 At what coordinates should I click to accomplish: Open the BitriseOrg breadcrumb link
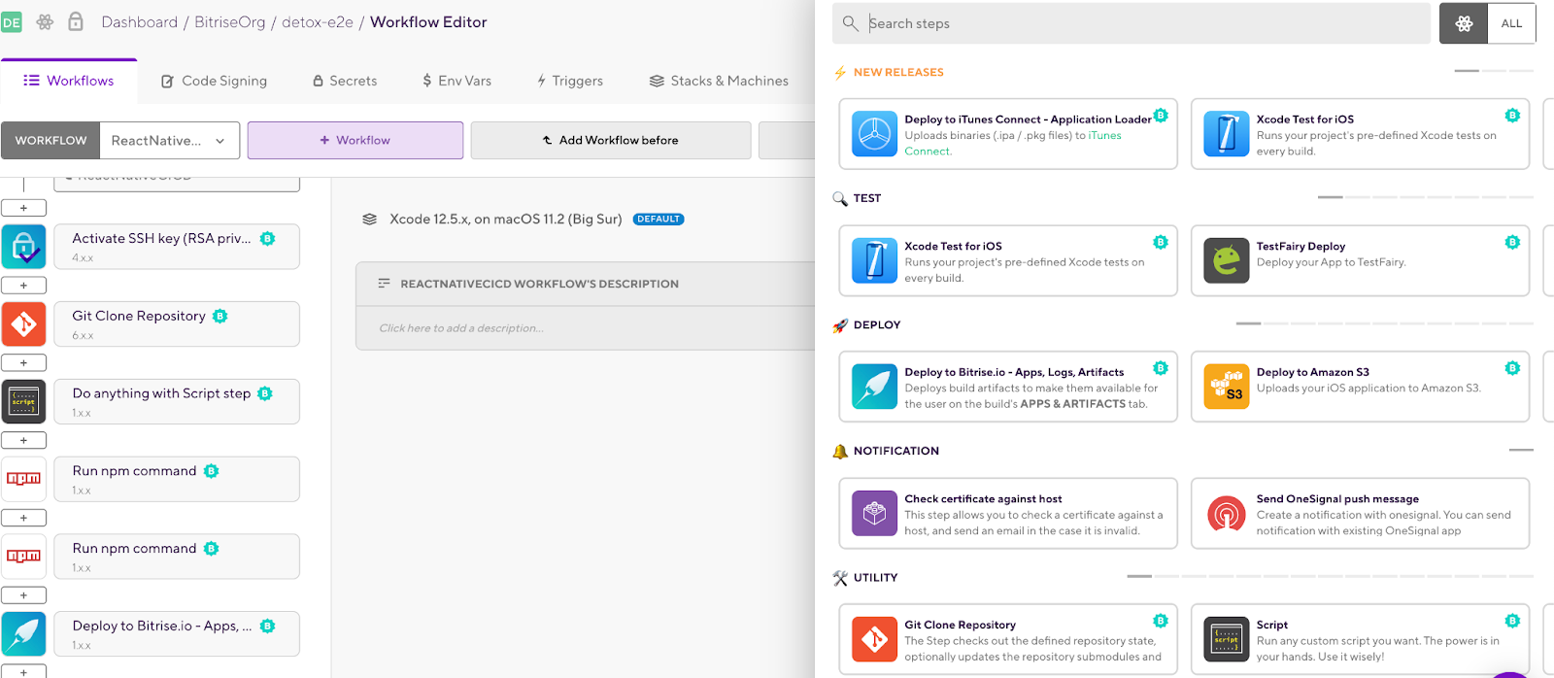click(229, 22)
